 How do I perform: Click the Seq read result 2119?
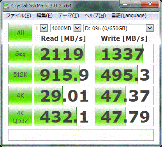(x=63, y=54)
